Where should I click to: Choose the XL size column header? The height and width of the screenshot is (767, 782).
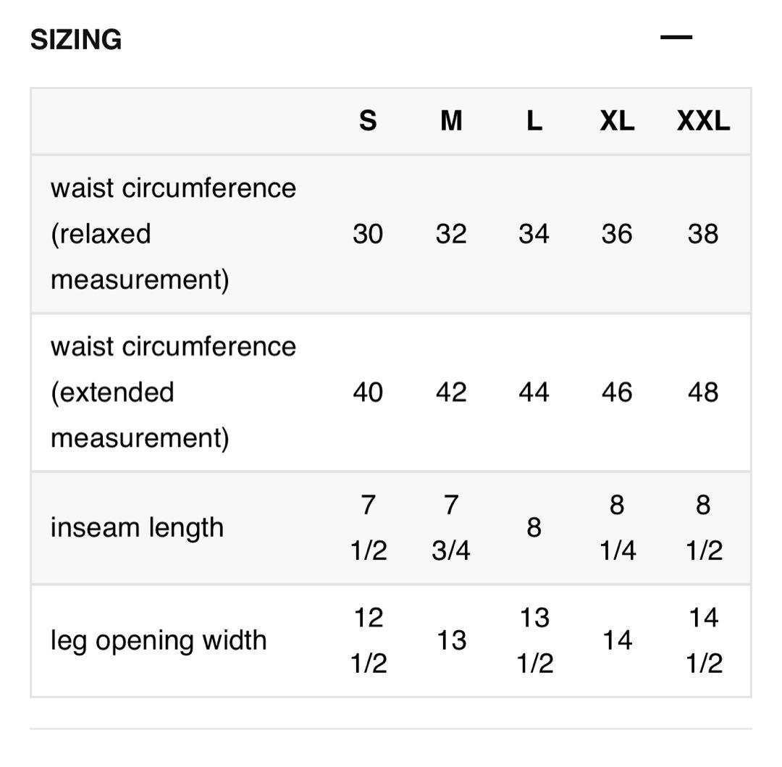(617, 121)
